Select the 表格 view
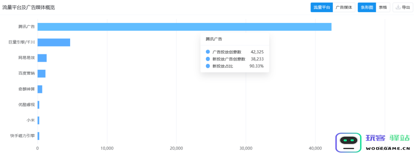Viewport: 414px width, 154px height. [383, 7]
